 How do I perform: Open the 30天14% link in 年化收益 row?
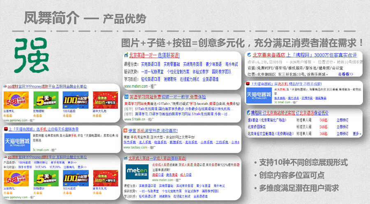click(x=41, y=167)
